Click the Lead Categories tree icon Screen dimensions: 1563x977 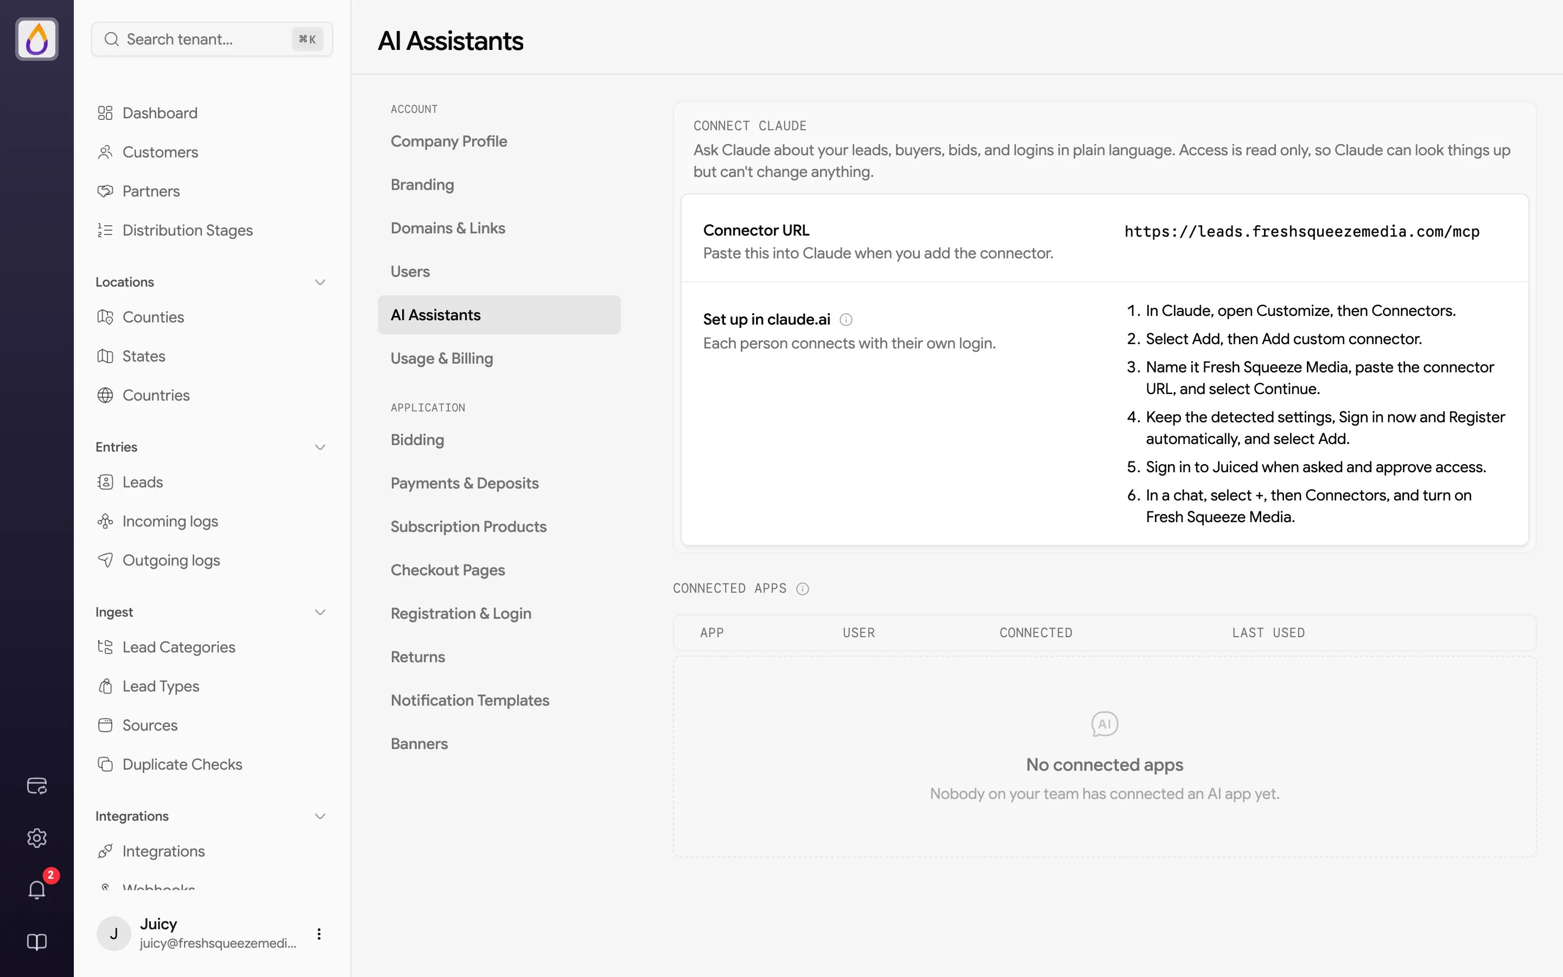coord(105,648)
